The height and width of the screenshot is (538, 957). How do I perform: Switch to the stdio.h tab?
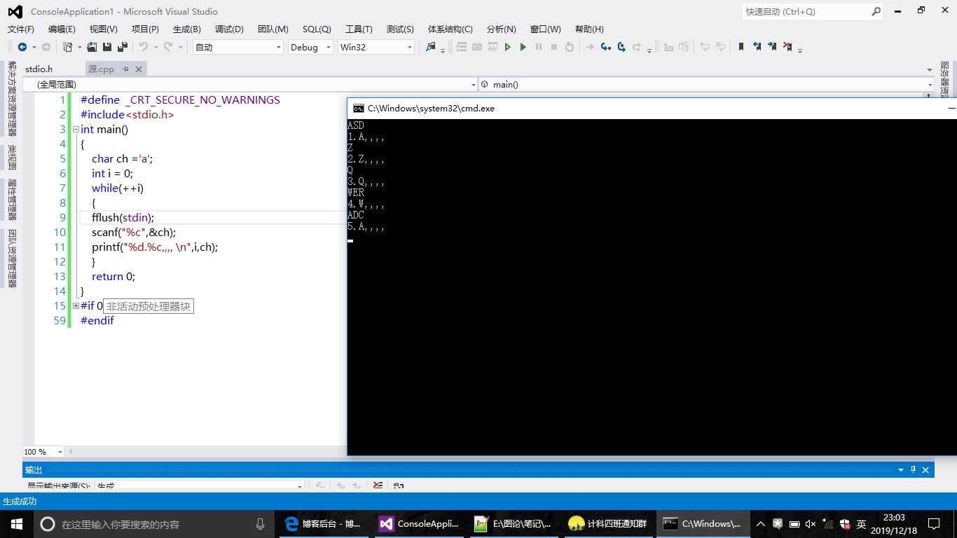point(39,69)
